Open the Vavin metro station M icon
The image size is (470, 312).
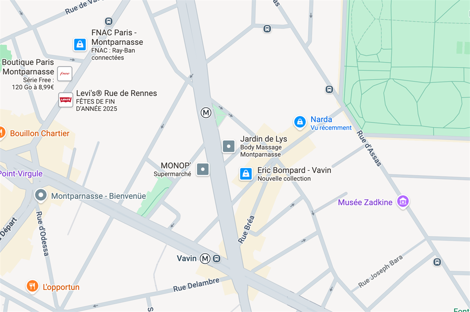[x=205, y=258]
